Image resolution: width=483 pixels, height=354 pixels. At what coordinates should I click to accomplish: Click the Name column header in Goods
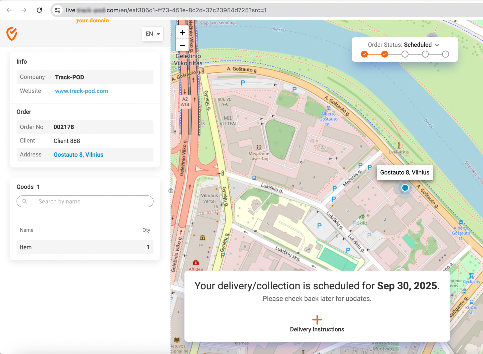[27, 230]
